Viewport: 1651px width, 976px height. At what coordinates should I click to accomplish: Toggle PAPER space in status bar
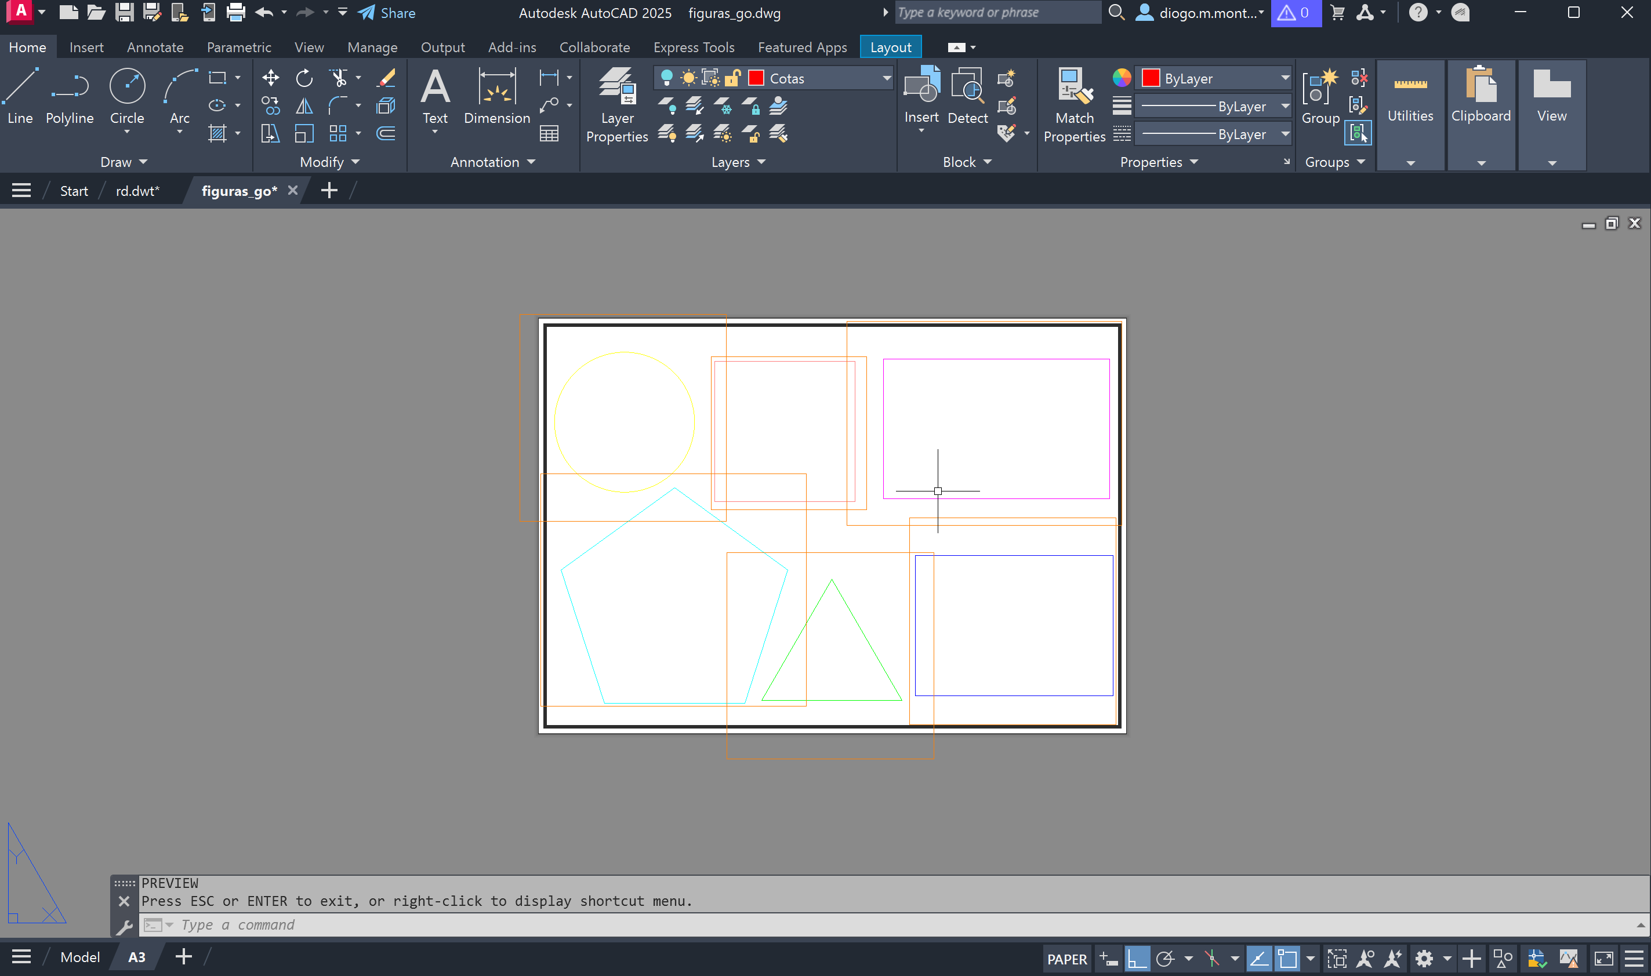pos(1066,959)
